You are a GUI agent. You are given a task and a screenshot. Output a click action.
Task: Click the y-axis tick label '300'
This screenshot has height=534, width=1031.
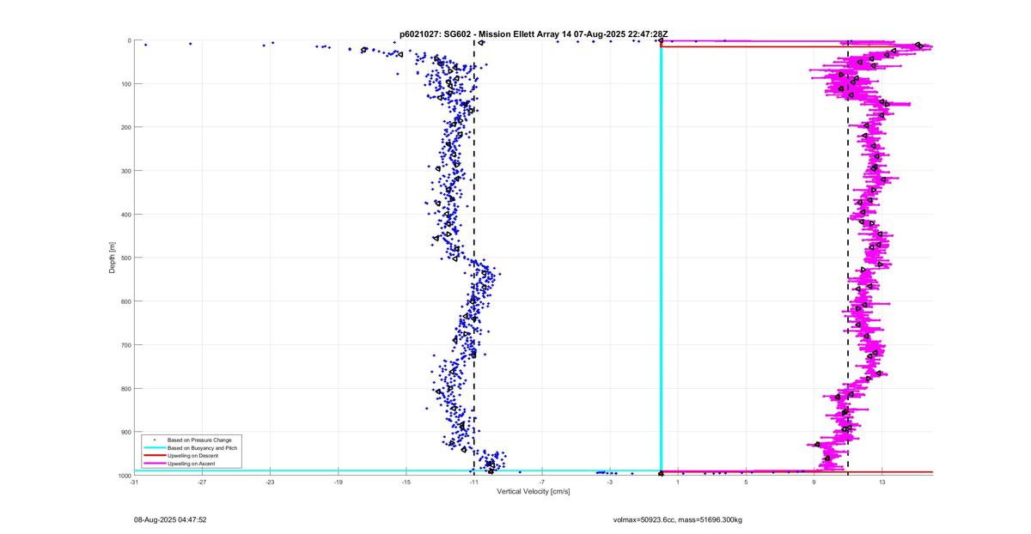[125, 171]
